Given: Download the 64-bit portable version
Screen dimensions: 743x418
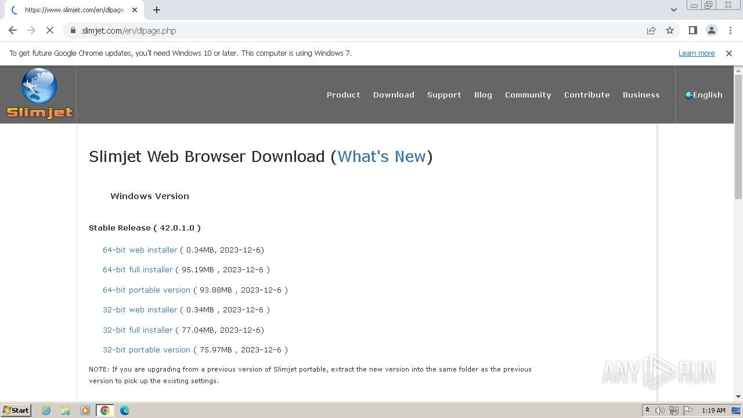Looking at the screenshot, I should pyautogui.click(x=146, y=290).
